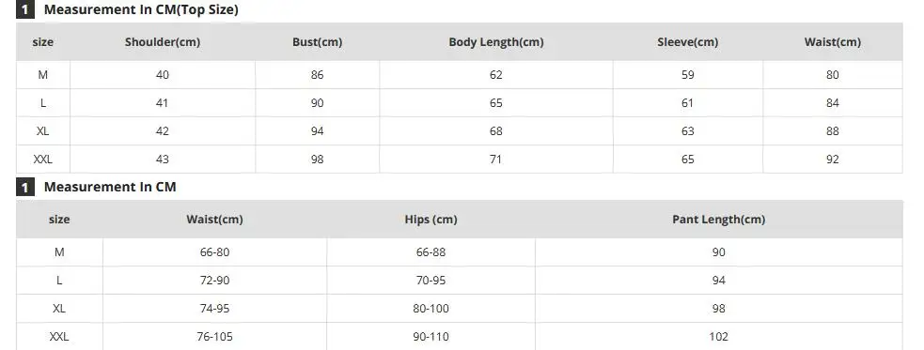Select the shoulder value 40 cell
Viewport: 924px width, 350px height.
[162, 75]
